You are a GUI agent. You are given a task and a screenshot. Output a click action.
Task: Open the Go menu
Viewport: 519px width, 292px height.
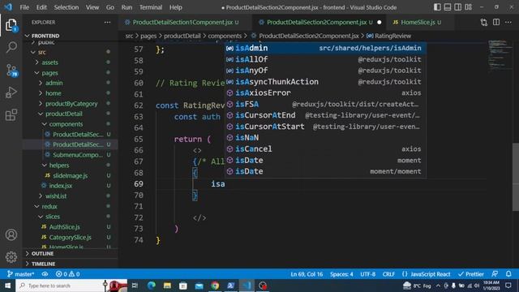click(x=110, y=7)
